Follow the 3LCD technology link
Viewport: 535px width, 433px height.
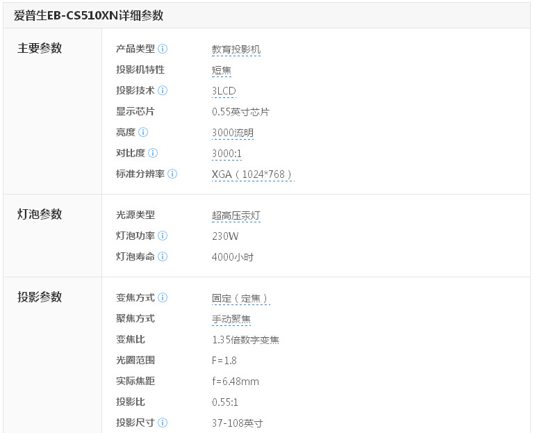(x=224, y=91)
